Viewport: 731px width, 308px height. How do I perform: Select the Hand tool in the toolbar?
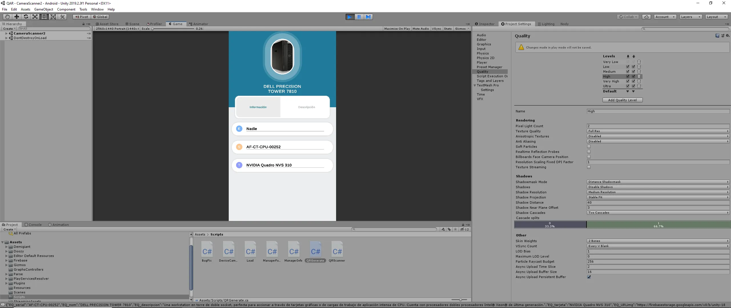point(7,17)
